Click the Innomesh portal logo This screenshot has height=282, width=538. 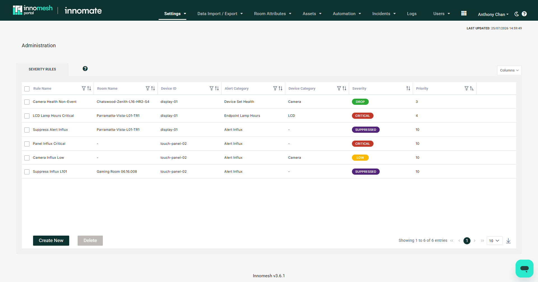[x=33, y=10]
